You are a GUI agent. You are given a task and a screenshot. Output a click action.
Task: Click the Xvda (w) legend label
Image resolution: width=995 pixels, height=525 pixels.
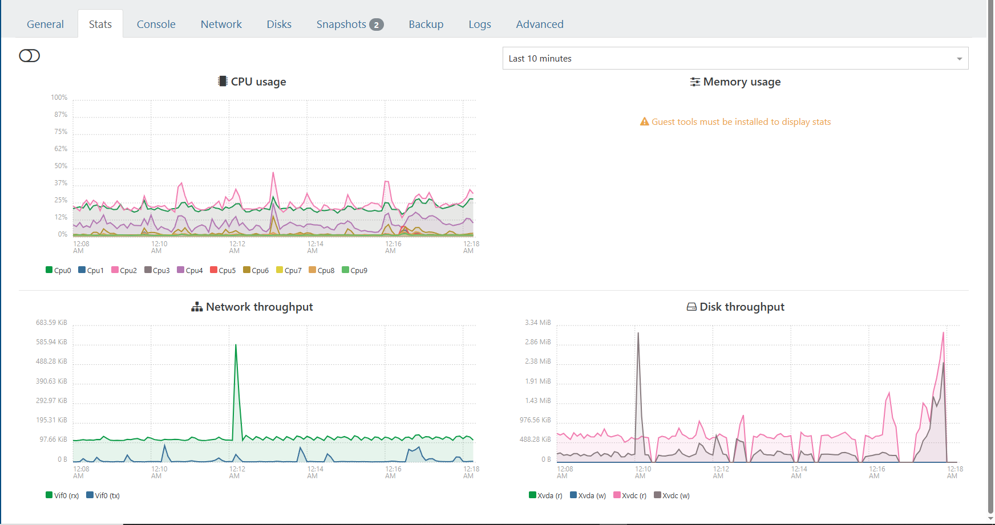click(x=592, y=495)
